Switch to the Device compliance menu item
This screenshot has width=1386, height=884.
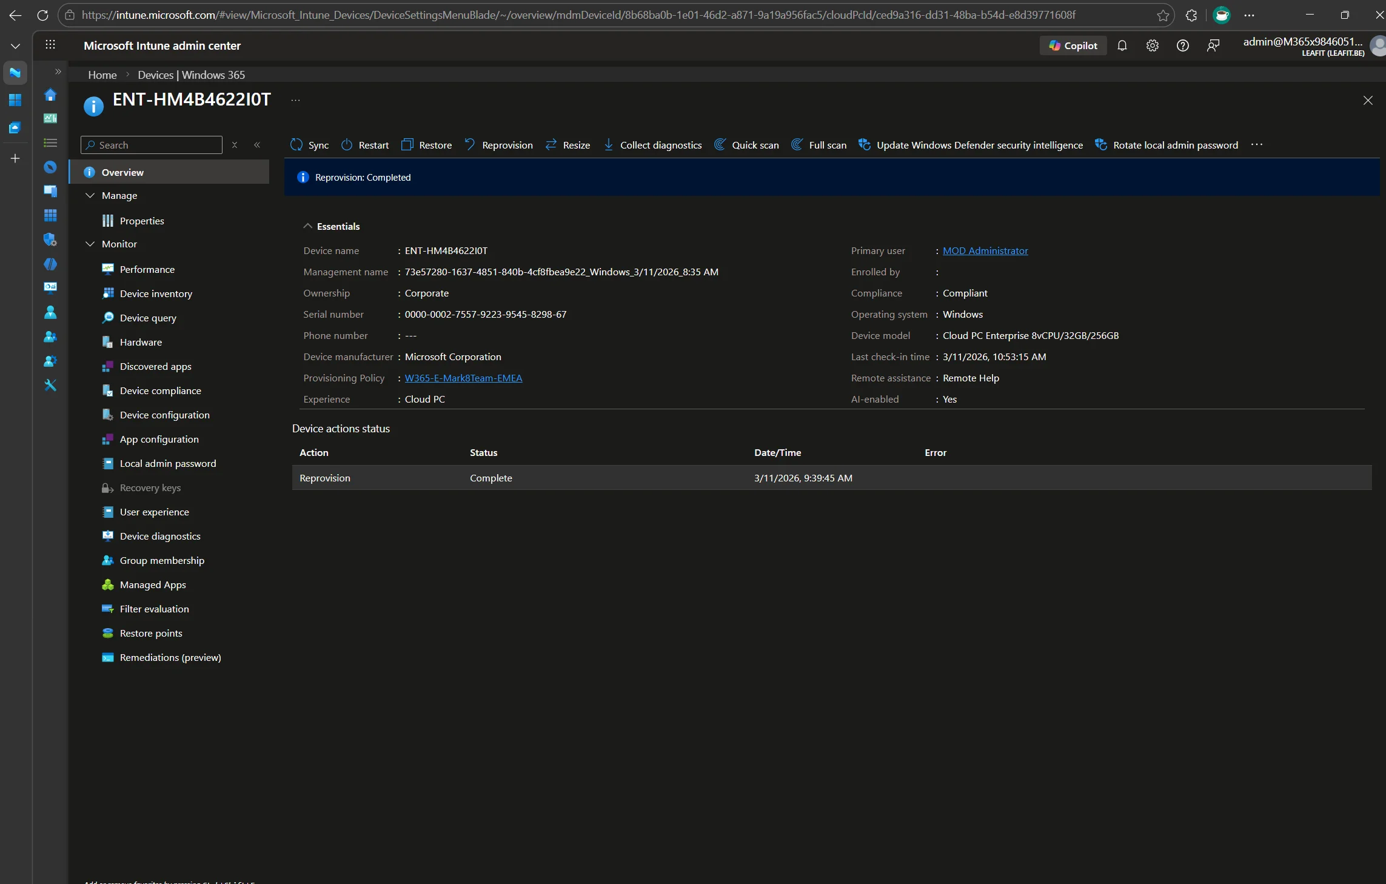pos(160,390)
